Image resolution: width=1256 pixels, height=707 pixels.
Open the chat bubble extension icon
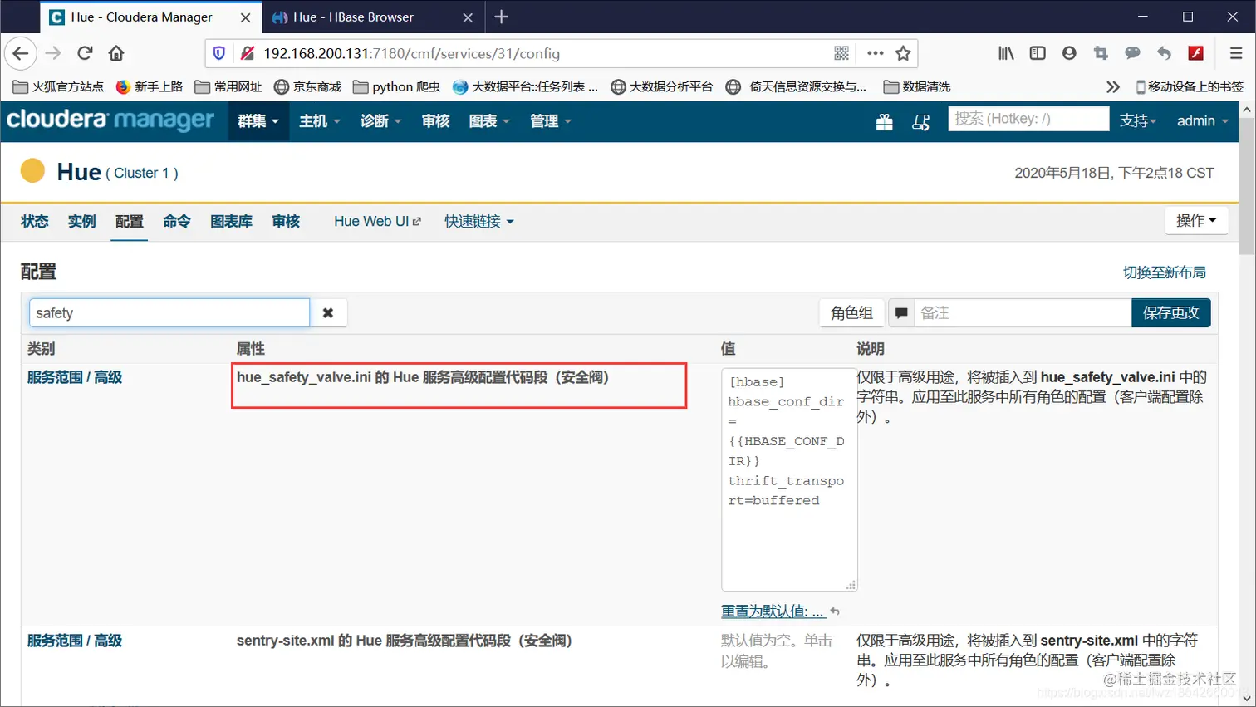tap(1132, 53)
